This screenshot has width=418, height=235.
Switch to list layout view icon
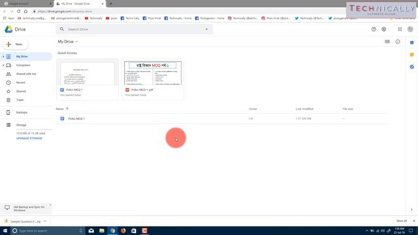coord(387,42)
